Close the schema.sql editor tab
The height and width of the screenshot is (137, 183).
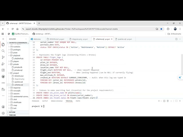click(x=112, y=39)
